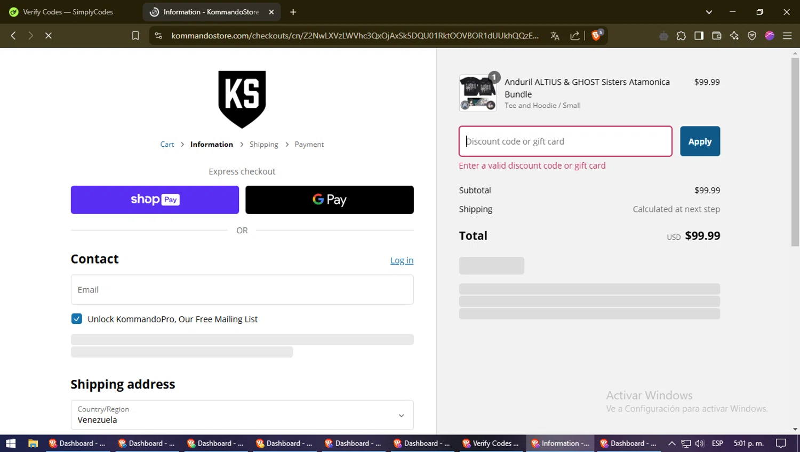Pay with Shop Pay button
Image resolution: width=800 pixels, height=452 pixels.
155,200
